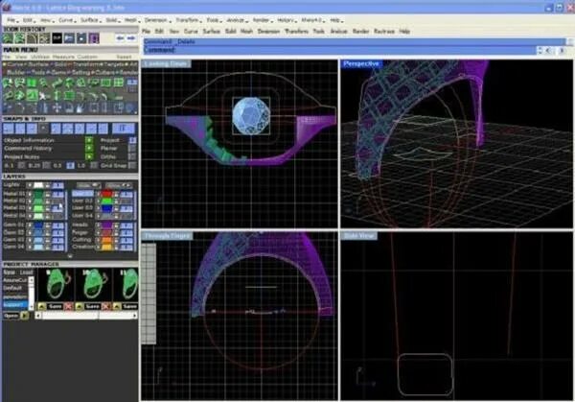Lock the Heads layer

(116, 225)
